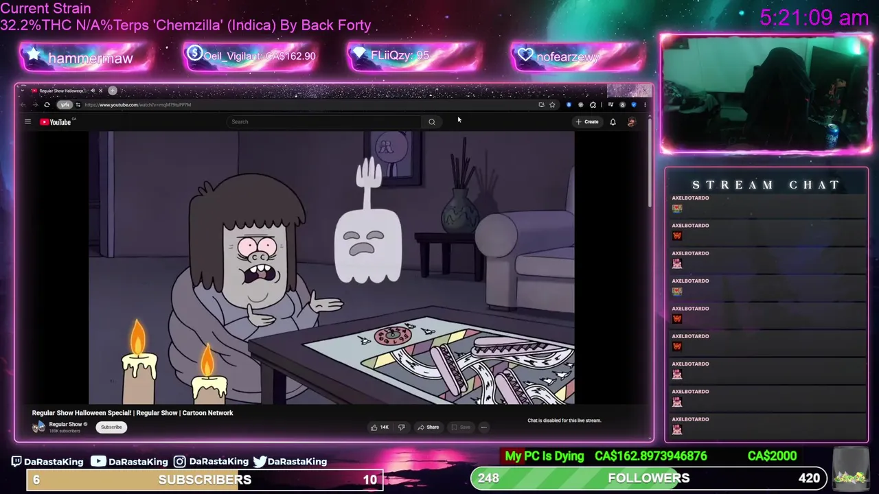Viewport: 879px width, 494px height.
Task: Expand the tab search chevron
Action: pos(23,91)
